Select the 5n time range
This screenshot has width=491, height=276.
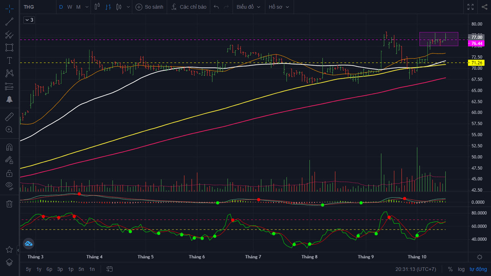pyautogui.click(x=81, y=269)
